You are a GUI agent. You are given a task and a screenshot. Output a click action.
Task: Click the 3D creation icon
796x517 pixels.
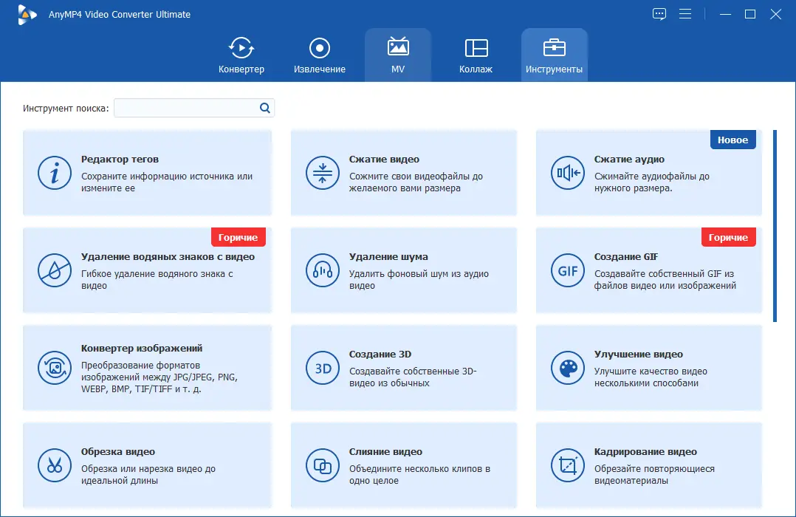click(323, 368)
